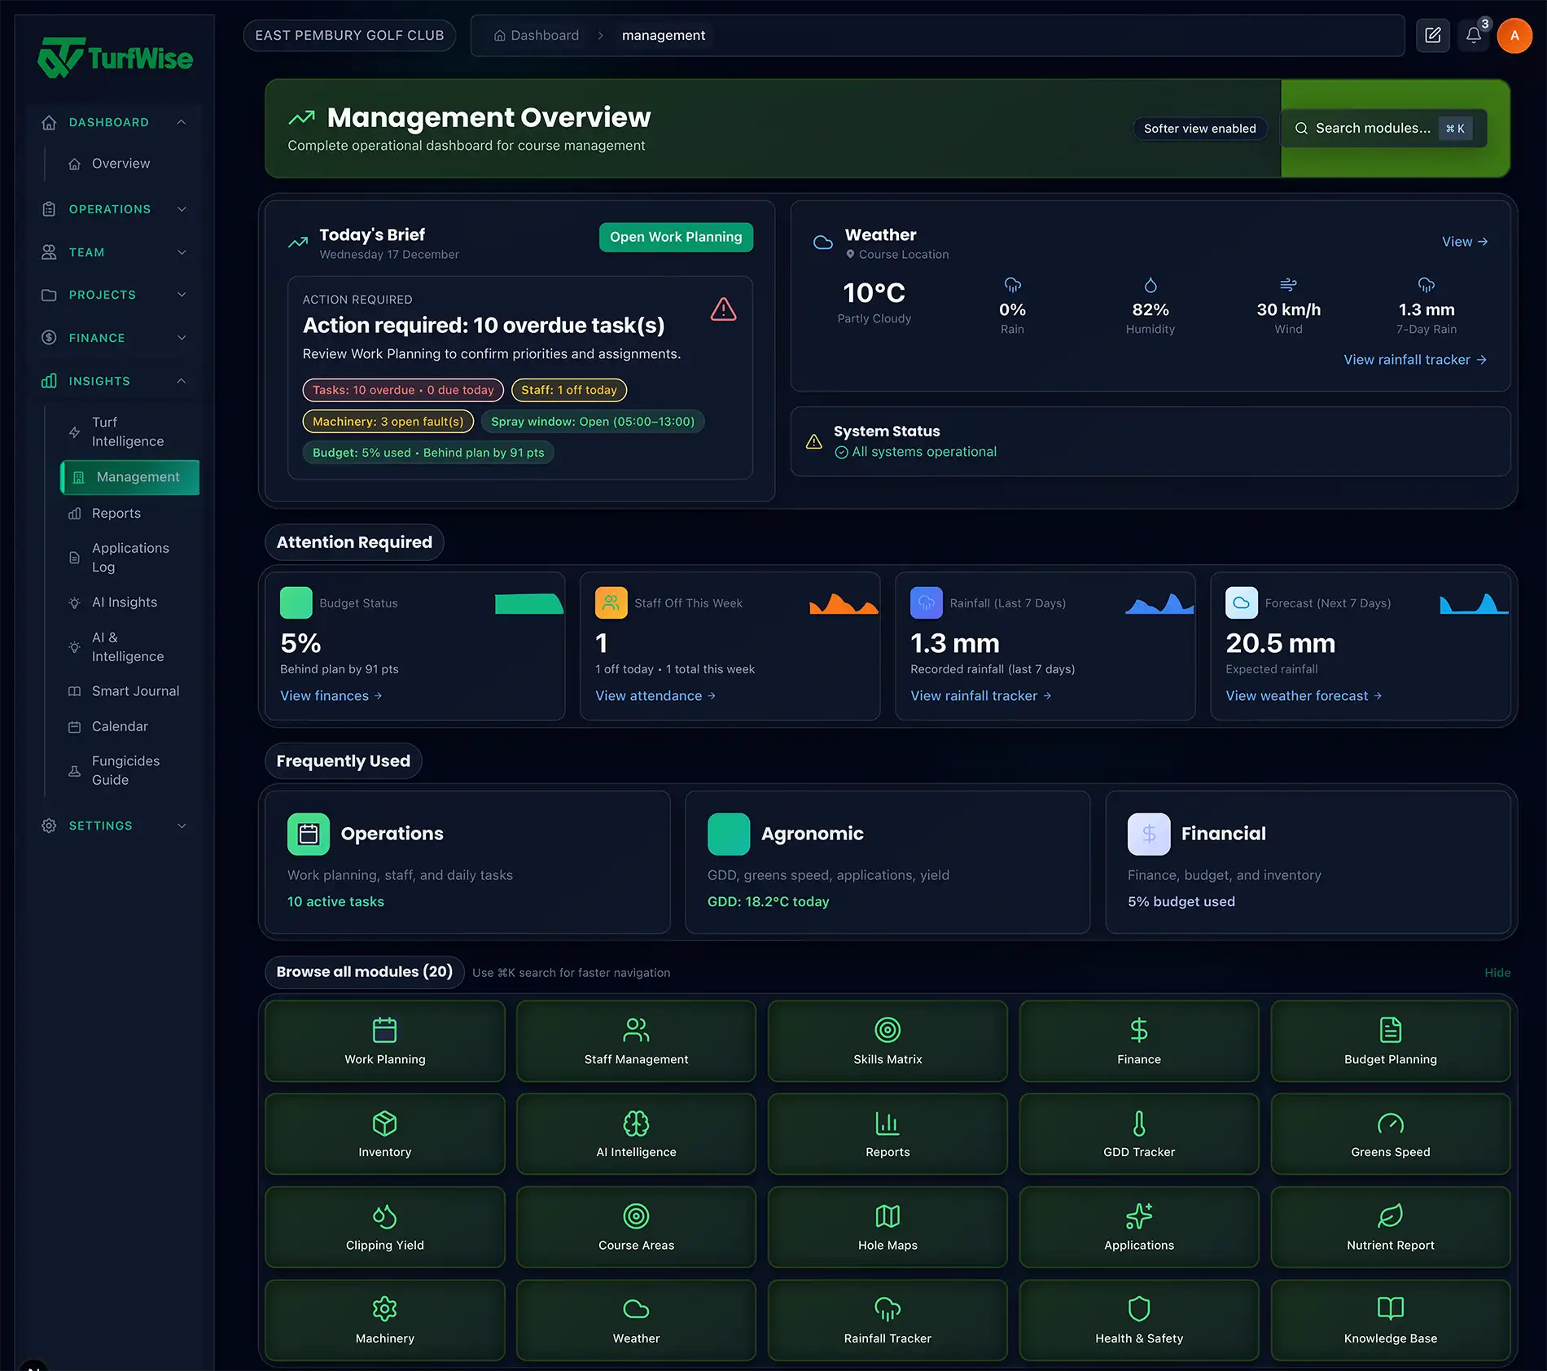The image size is (1547, 1371).
Task: Click the Open Work Planning button
Action: tap(675, 237)
